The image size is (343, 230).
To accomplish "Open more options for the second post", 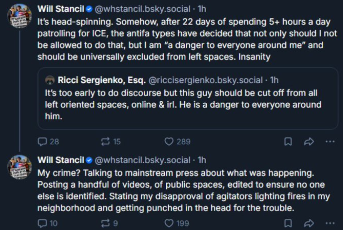I will point(330,223).
